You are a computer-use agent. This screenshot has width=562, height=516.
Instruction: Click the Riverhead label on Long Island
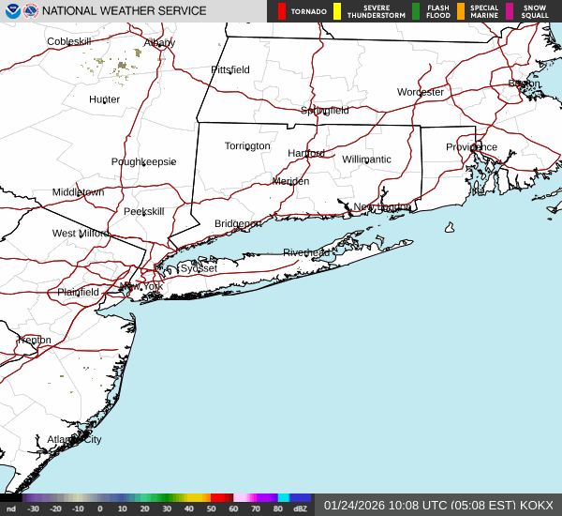tap(306, 252)
